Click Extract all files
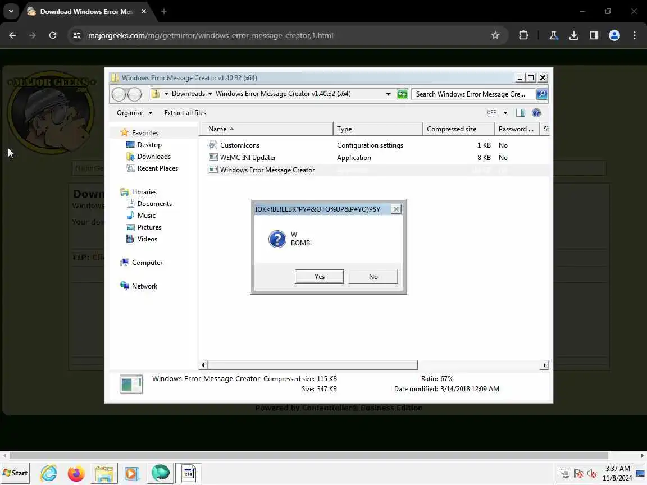 185,113
